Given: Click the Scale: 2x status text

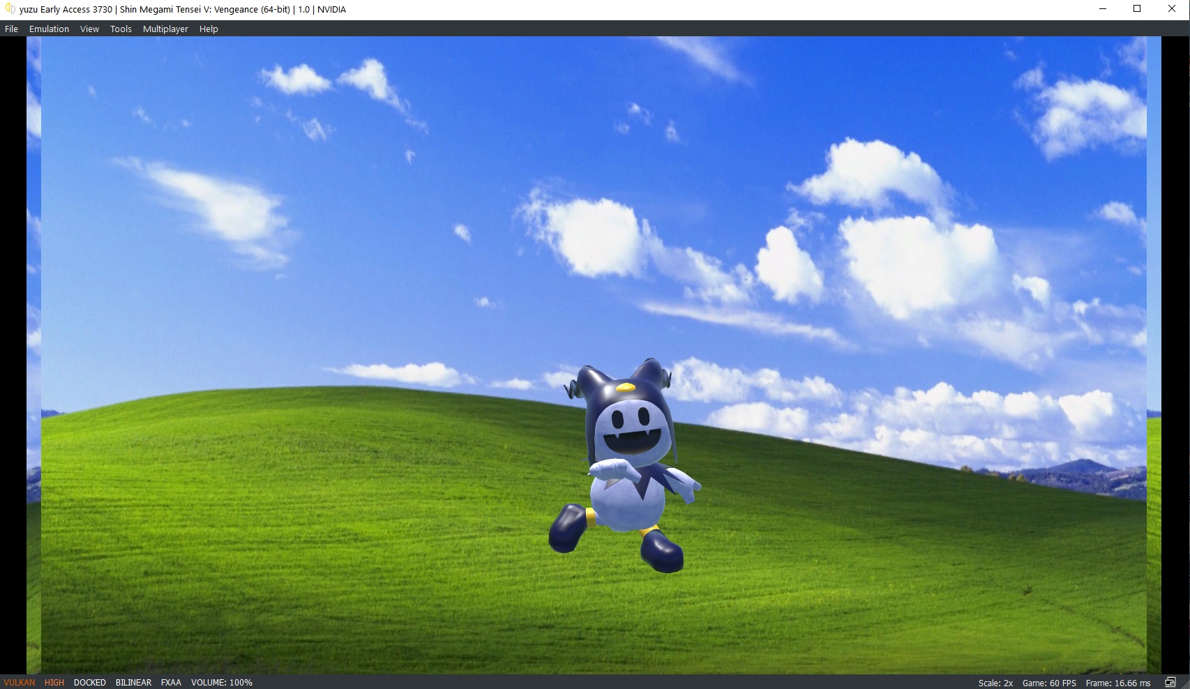Looking at the screenshot, I should coord(995,683).
